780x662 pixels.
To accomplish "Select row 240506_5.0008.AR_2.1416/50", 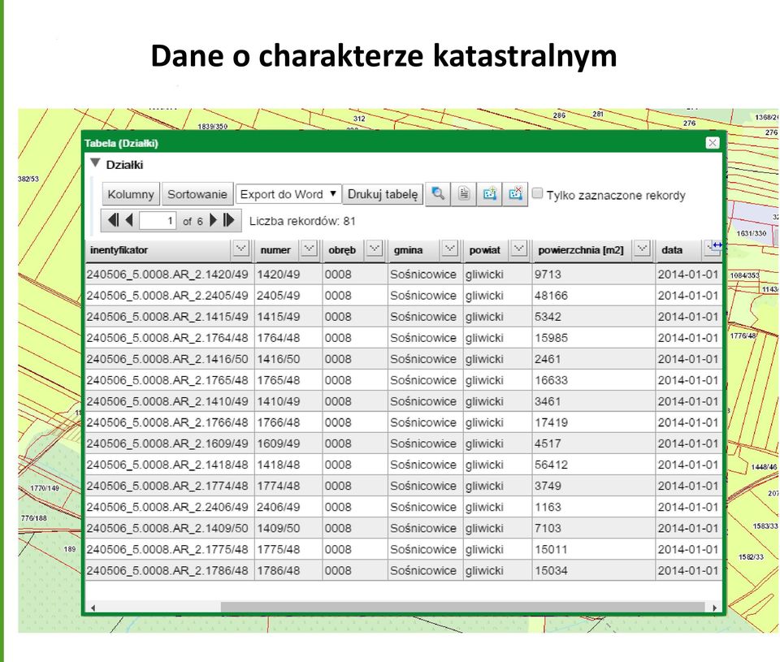I will (x=404, y=358).
